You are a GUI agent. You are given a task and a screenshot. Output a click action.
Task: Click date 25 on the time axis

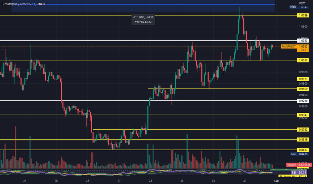coord(56,181)
